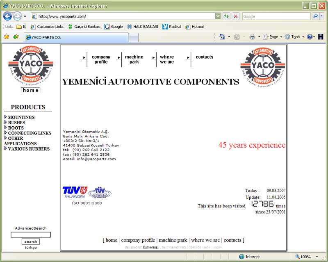Screen dimensions: 328x262
Task: Click the TÜV CERT logo
Action: click(x=100, y=192)
